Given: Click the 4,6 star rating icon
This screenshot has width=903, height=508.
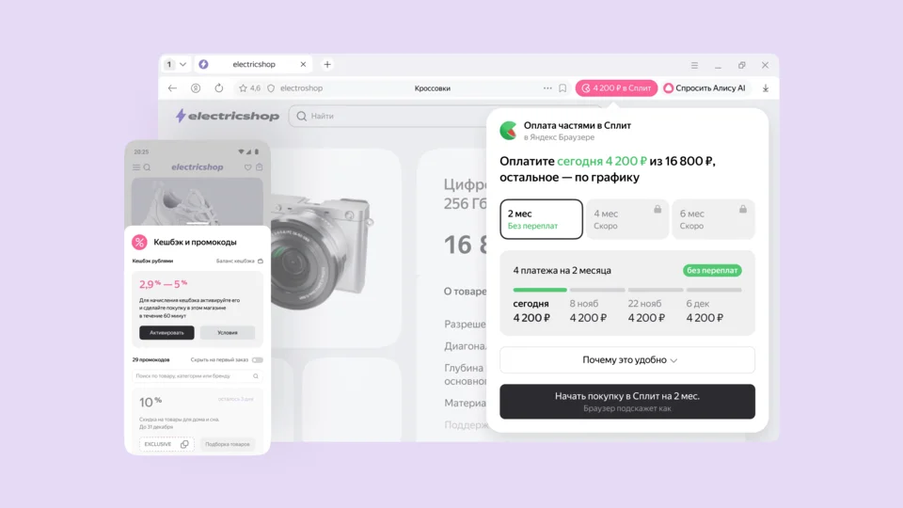Looking at the screenshot, I should click(243, 88).
